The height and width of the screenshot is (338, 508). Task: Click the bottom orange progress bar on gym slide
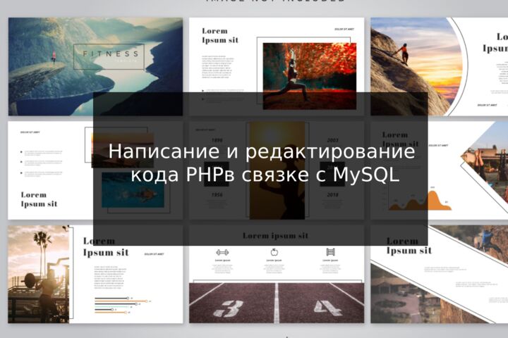(111, 313)
